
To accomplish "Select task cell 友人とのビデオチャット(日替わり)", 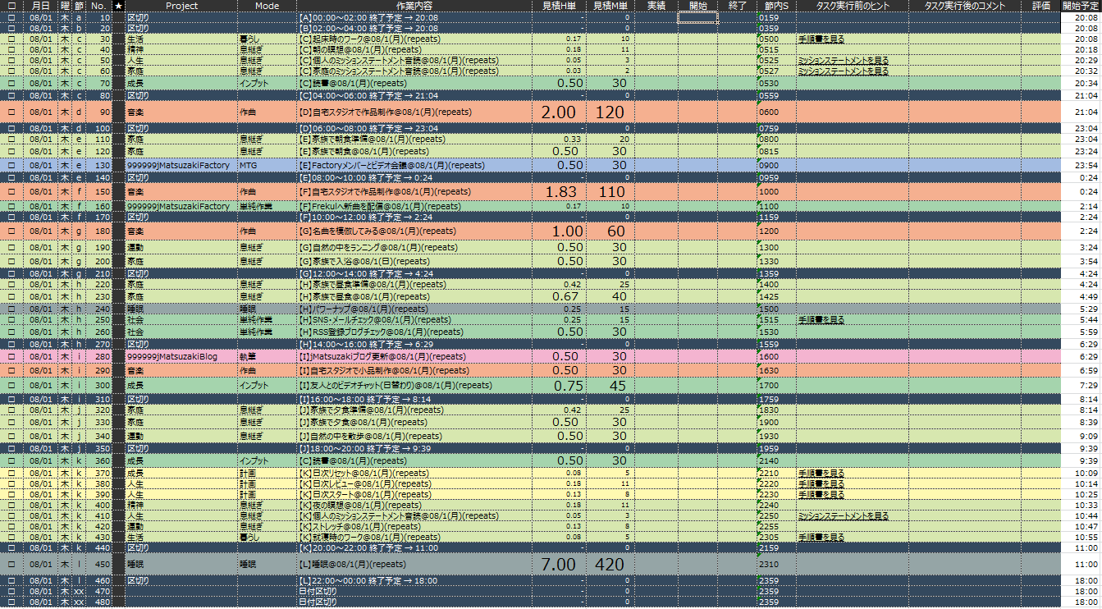I will (x=414, y=385).
